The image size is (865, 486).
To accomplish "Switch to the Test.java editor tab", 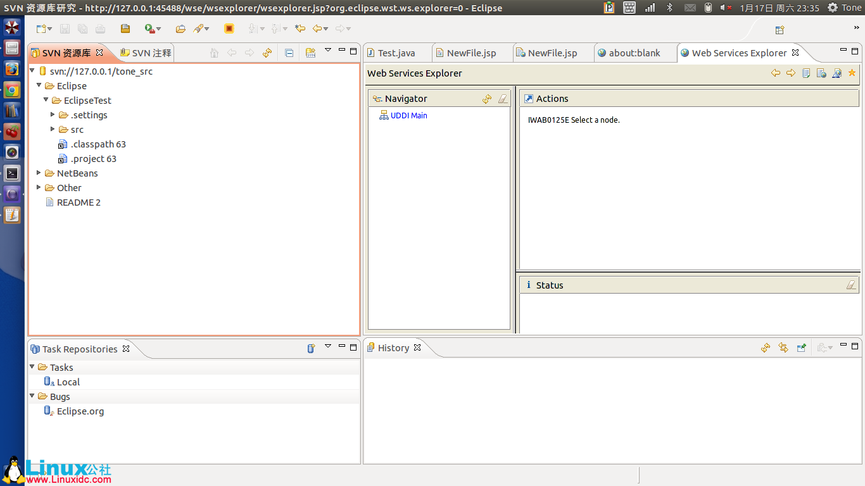I will click(397, 53).
